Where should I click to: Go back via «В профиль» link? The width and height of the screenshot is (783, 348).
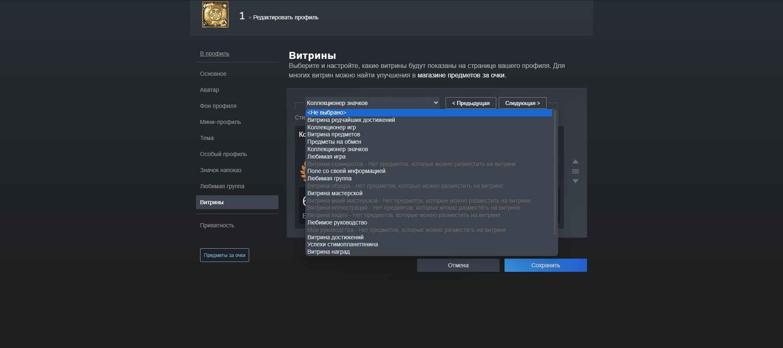[215, 54]
